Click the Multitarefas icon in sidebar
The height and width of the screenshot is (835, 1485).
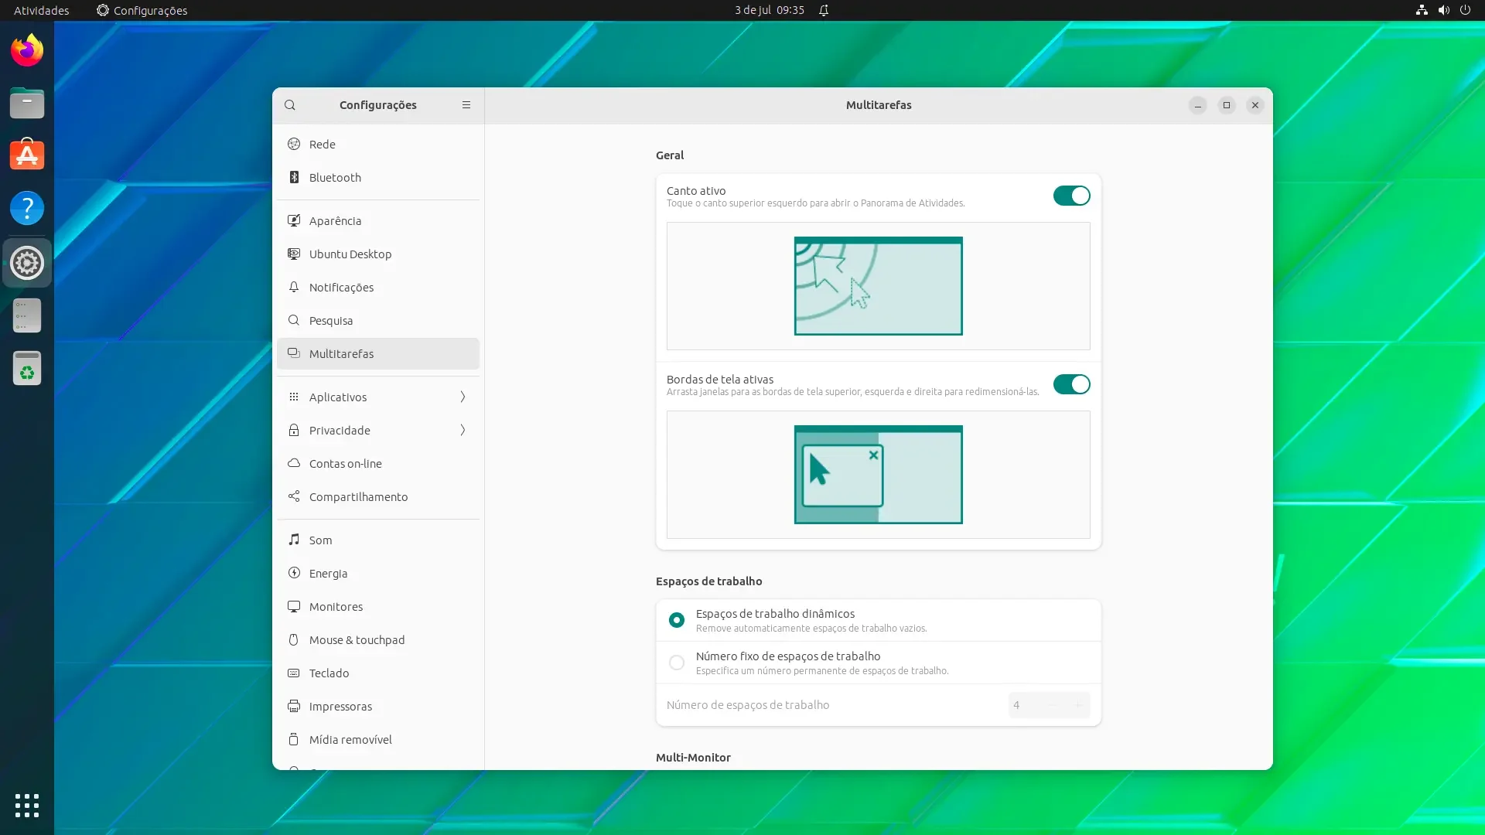[x=294, y=353]
